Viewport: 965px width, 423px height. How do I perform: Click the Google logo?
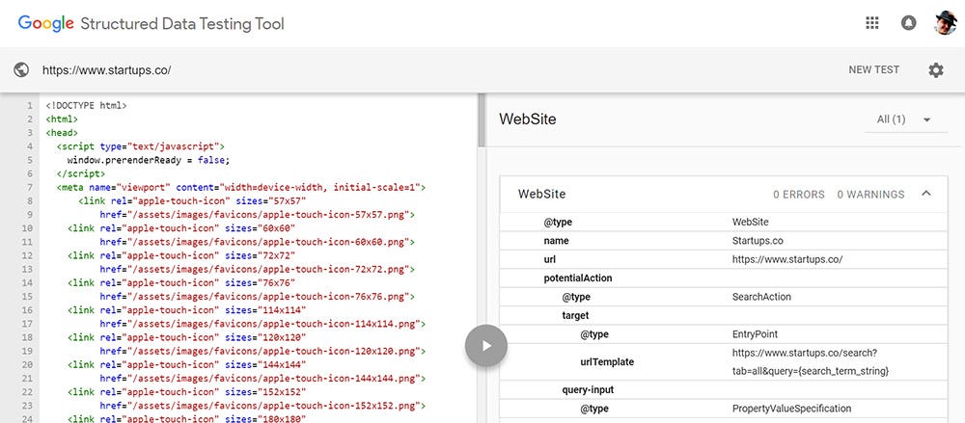(46, 24)
